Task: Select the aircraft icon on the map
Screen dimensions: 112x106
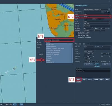Action: [14, 69]
